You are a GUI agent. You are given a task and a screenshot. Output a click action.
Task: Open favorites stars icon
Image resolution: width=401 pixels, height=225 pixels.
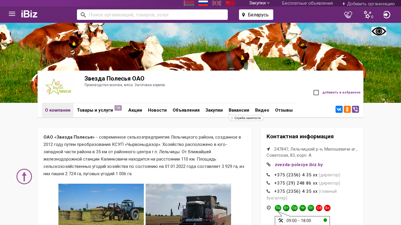pos(368,15)
